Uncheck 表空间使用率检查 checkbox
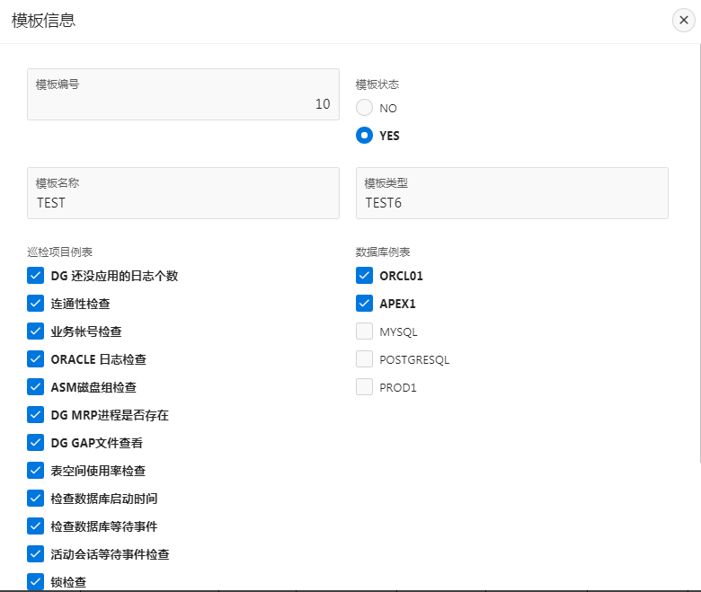Screen dimensions: 701x592 click(36, 471)
